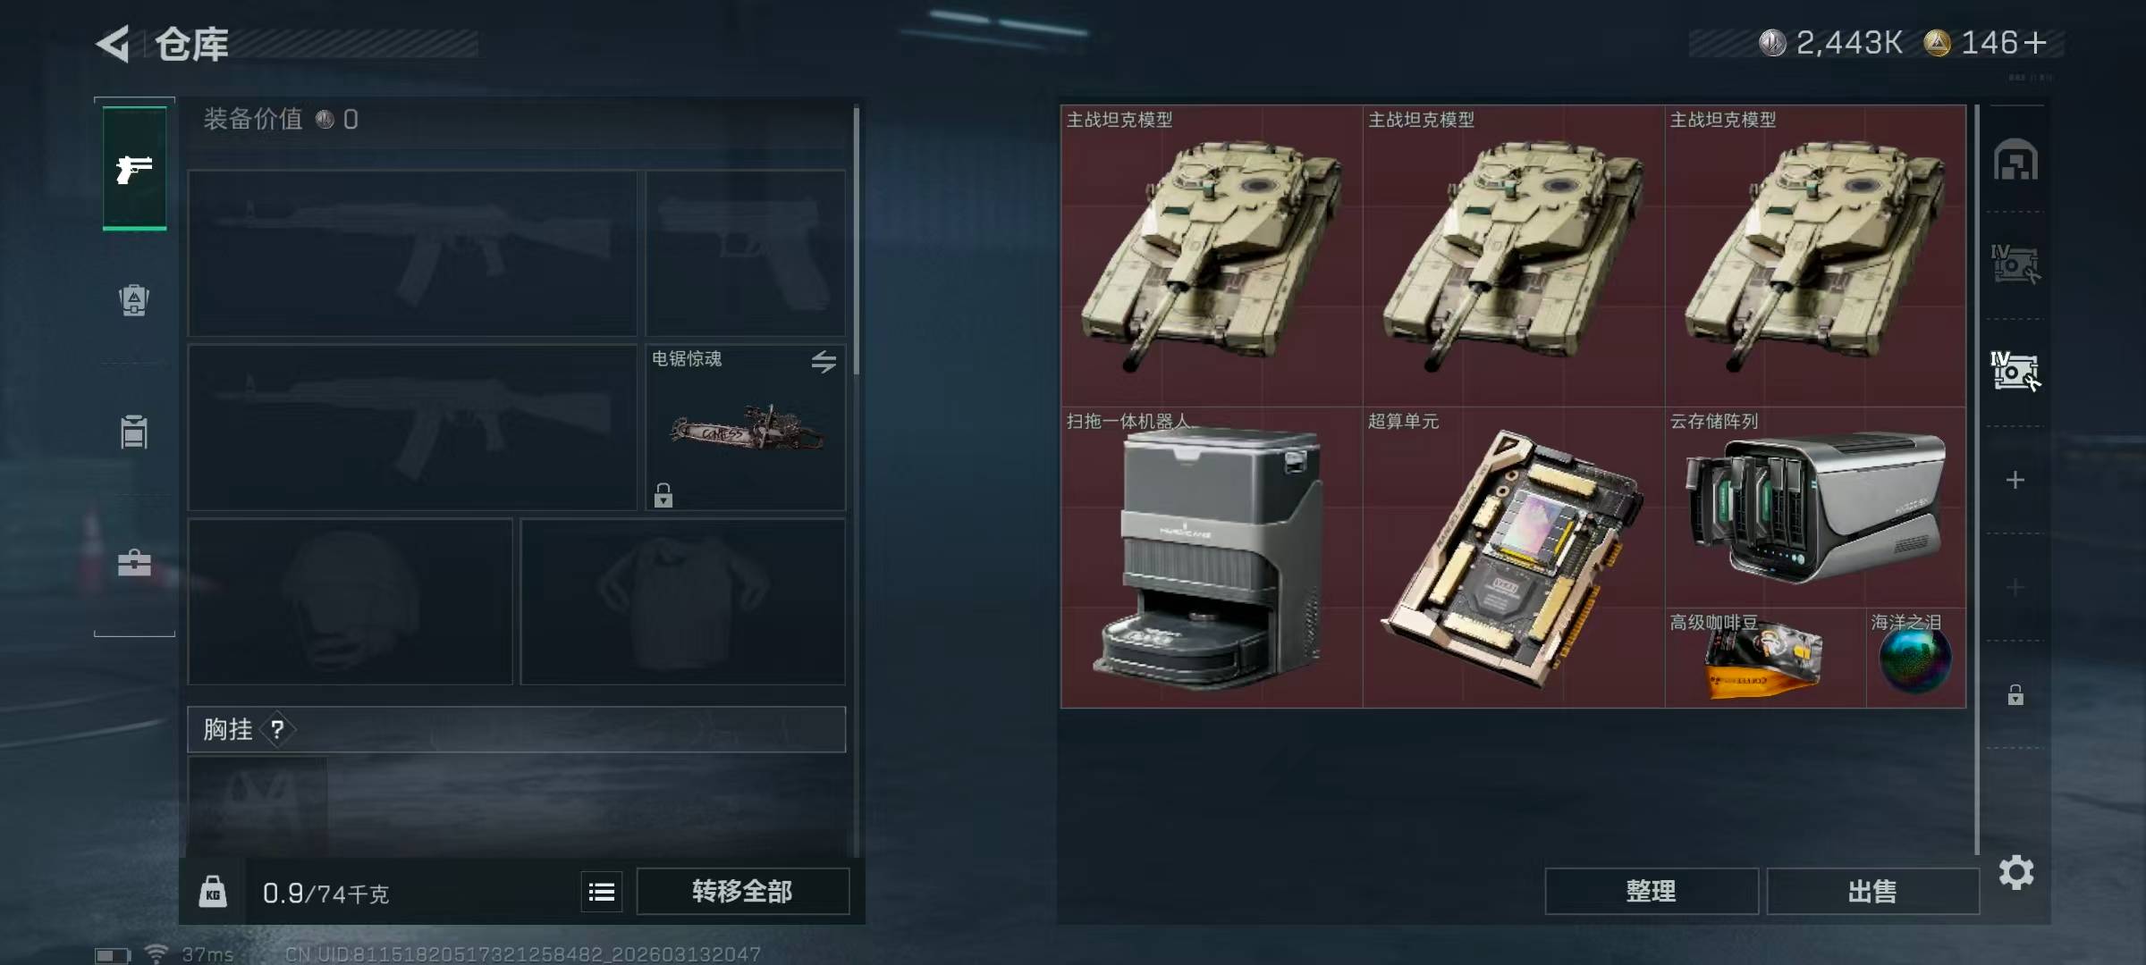The image size is (2146, 965).
Task: Open the clipboard tab in left sidebar
Action: [134, 432]
